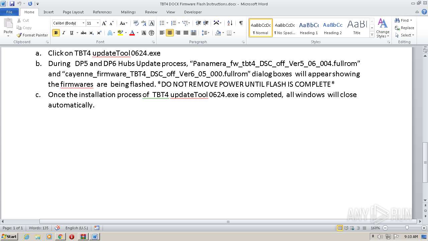The height and width of the screenshot is (241, 428).
Task: Clear formatting icon
Action: click(136, 23)
